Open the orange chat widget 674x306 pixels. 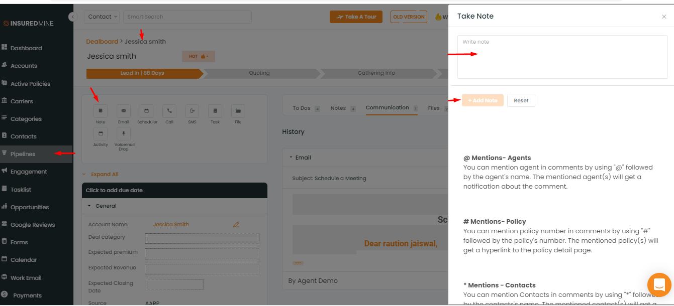[659, 285]
